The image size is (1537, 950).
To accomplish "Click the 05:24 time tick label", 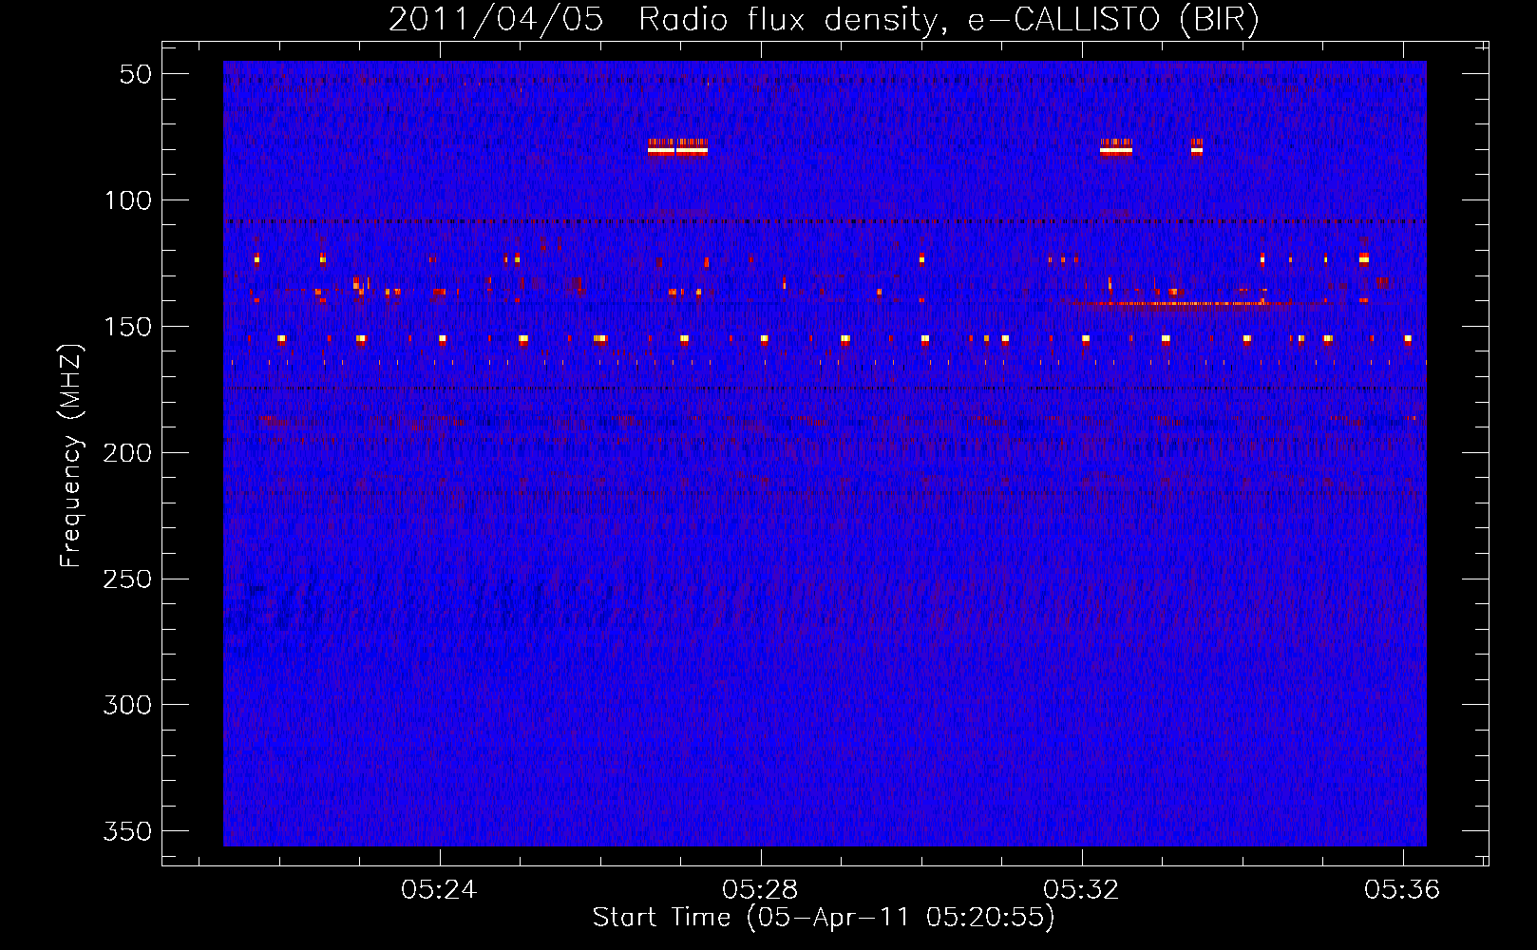I will pyautogui.click(x=439, y=890).
